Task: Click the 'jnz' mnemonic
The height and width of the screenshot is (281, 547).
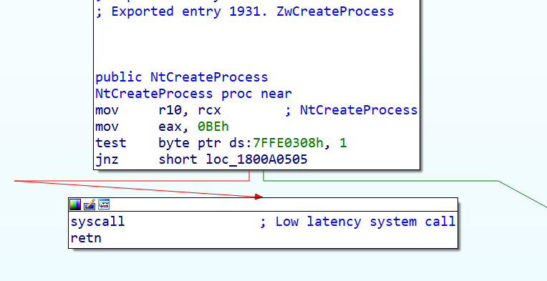Action: [x=107, y=160]
